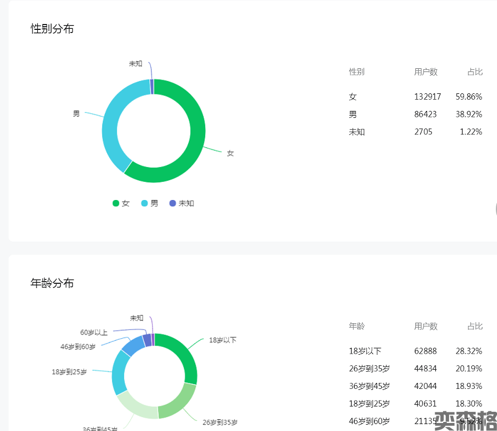Select the 男 row showing 86423 users

coord(415,114)
